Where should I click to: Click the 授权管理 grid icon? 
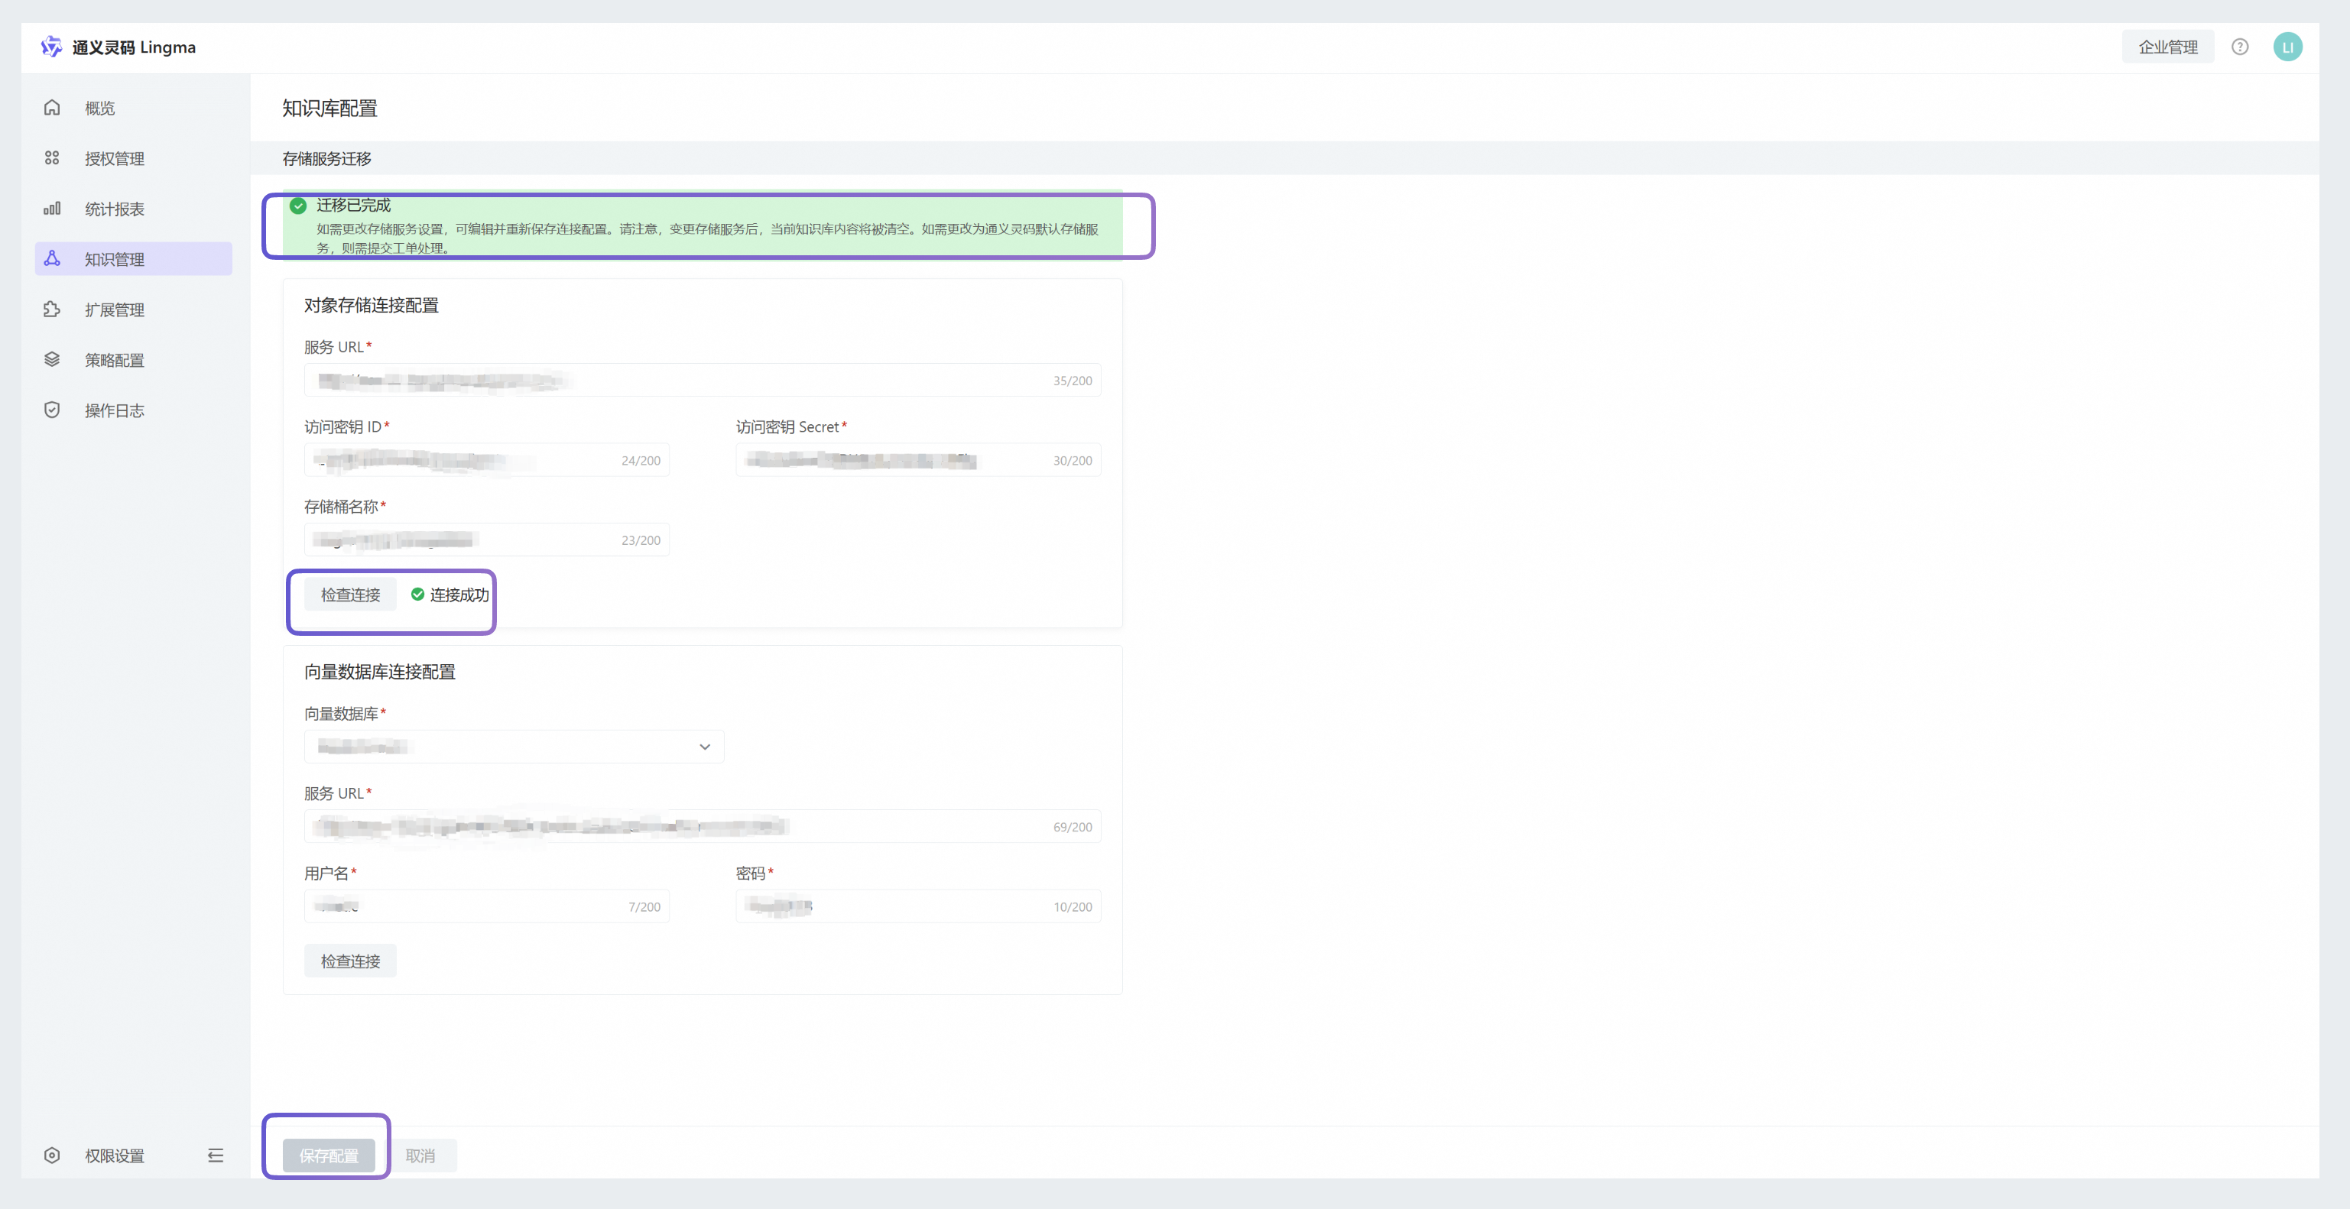tap(52, 157)
